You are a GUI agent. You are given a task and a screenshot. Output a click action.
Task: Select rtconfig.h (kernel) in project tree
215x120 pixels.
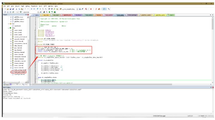(x=19, y=74)
